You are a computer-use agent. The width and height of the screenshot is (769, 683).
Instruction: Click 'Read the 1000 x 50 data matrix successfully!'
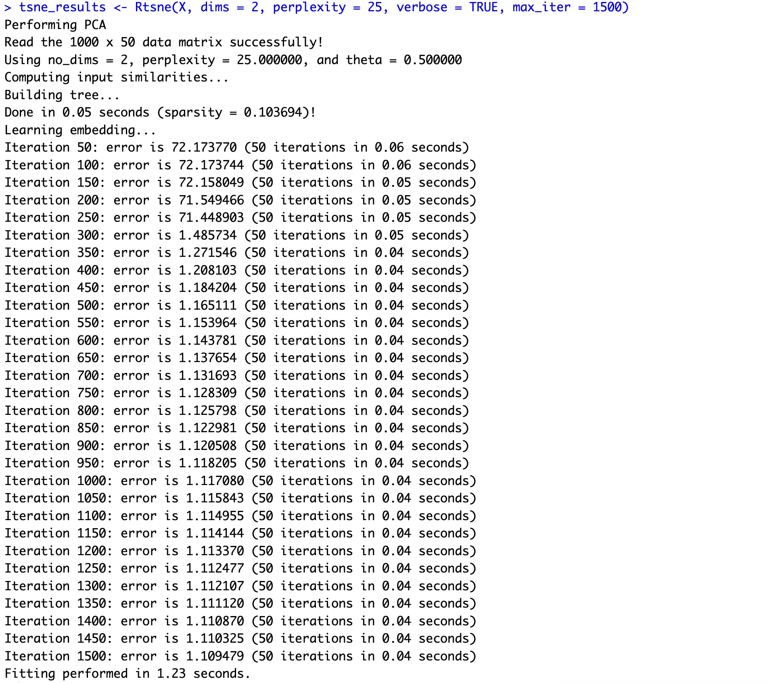tap(164, 42)
